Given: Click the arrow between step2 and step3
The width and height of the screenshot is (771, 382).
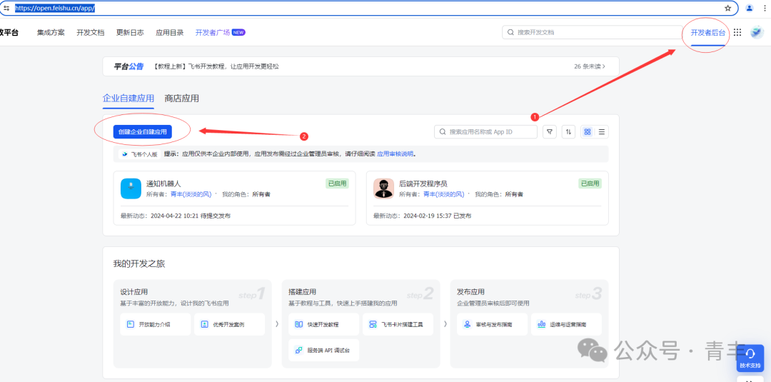Looking at the screenshot, I should (x=445, y=324).
